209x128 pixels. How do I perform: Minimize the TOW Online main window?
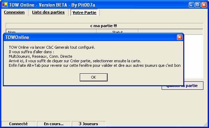click(191, 5)
